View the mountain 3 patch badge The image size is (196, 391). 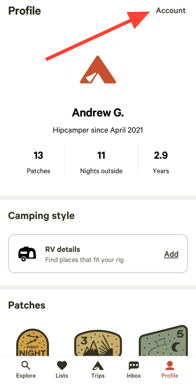[98, 343]
